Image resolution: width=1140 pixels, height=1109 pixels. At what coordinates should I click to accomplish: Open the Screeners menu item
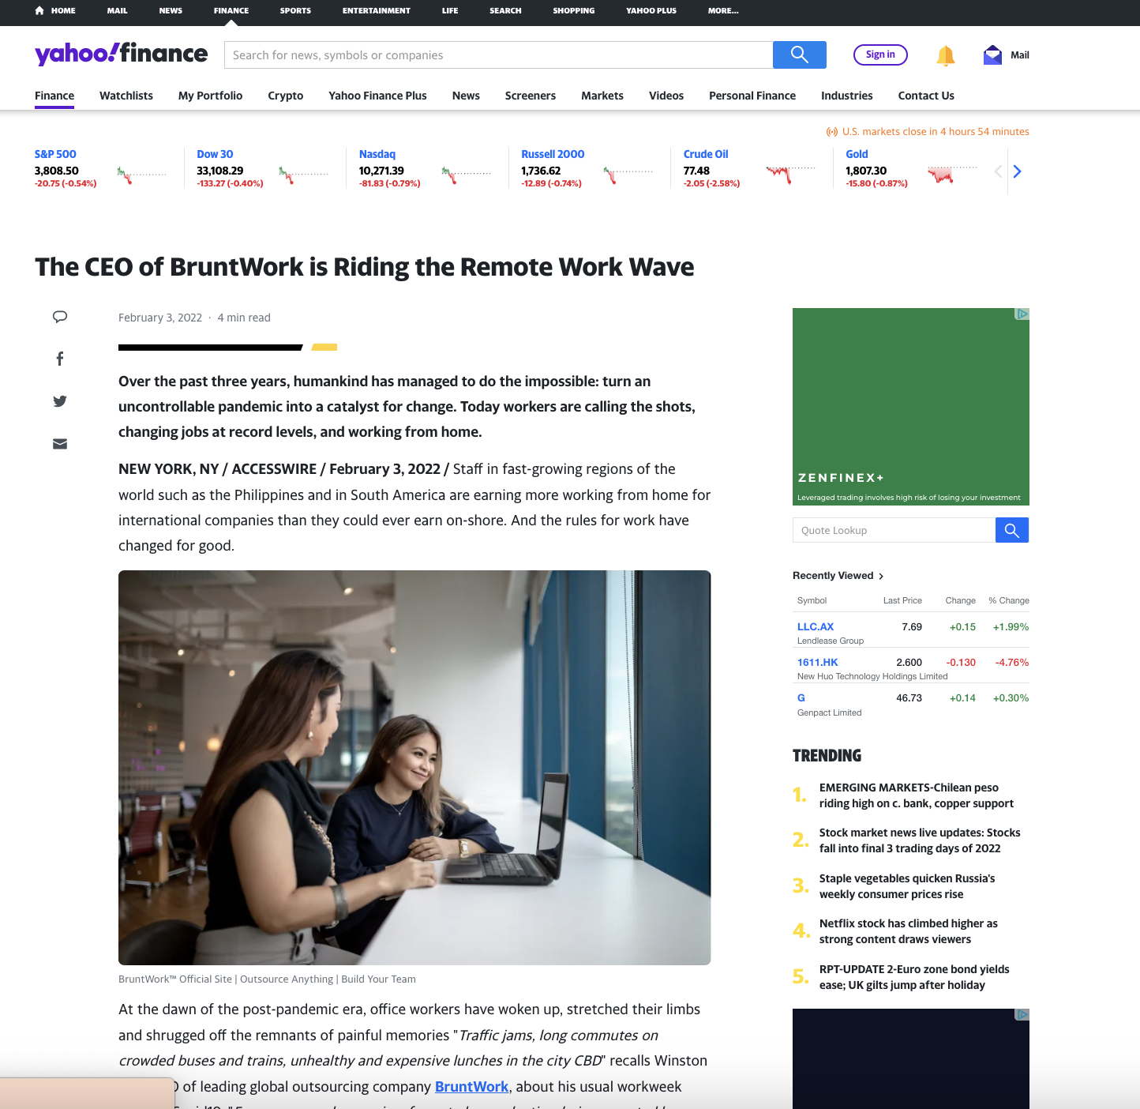530,96
